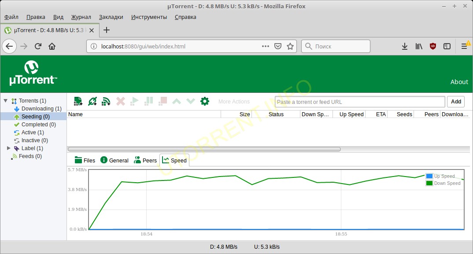Open the Журнал menu
This screenshot has height=254, width=473.
click(x=81, y=17)
